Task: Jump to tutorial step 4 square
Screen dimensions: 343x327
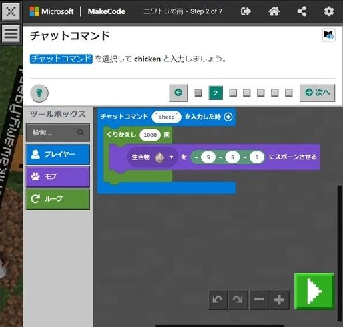Action: click(246, 93)
